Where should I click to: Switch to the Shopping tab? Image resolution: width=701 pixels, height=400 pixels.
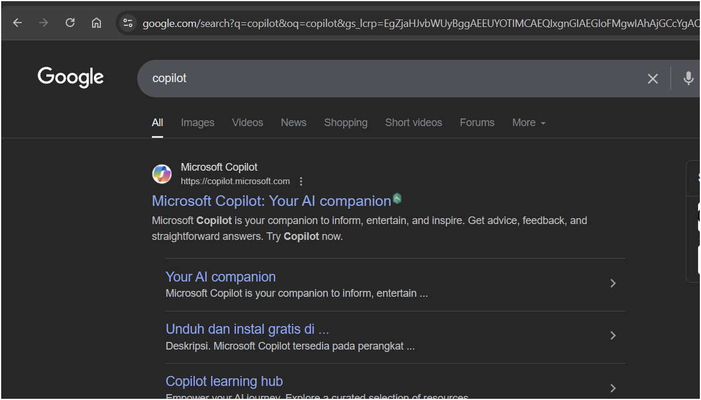(x=346, y=123)
